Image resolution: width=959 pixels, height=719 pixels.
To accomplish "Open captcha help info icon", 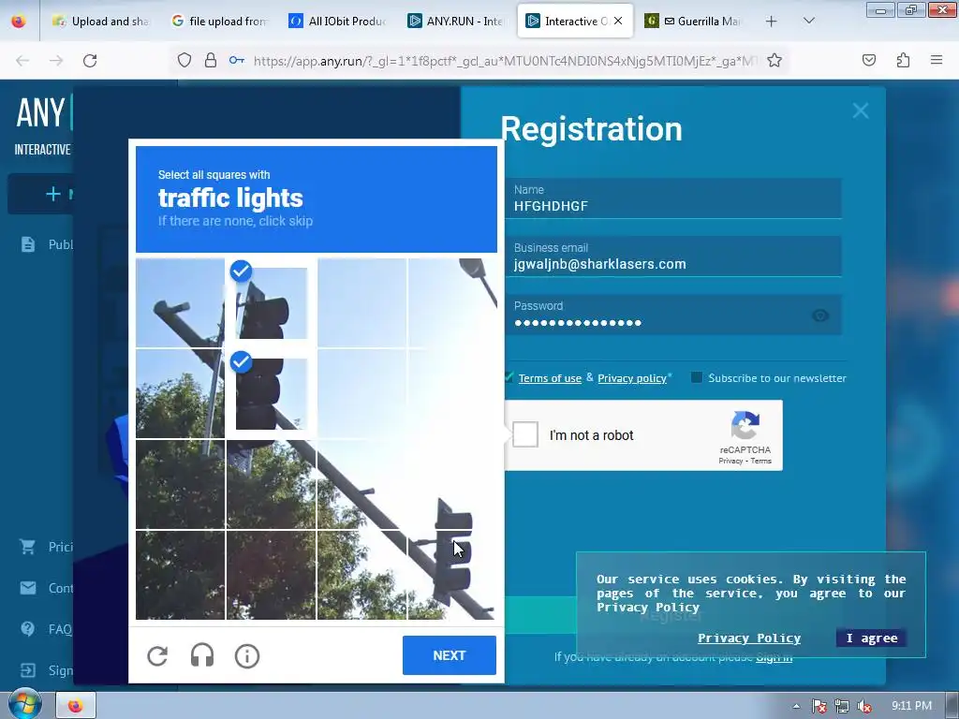I will pyautogui.click(x=247, y=656).
